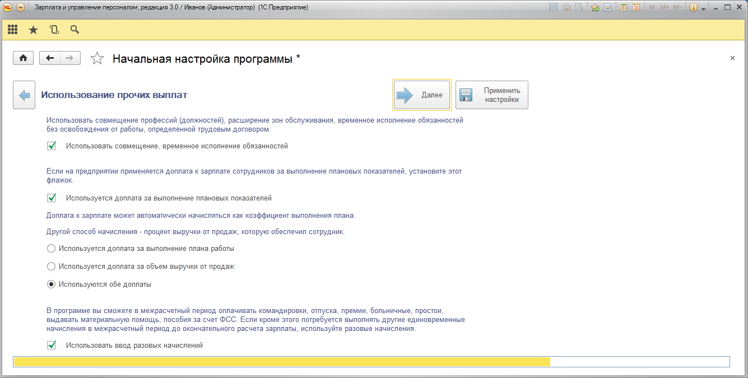Navigate back with the left arrow
This screenshot has width=748, height=378.
pyautogui.click(x=50, y=58)
